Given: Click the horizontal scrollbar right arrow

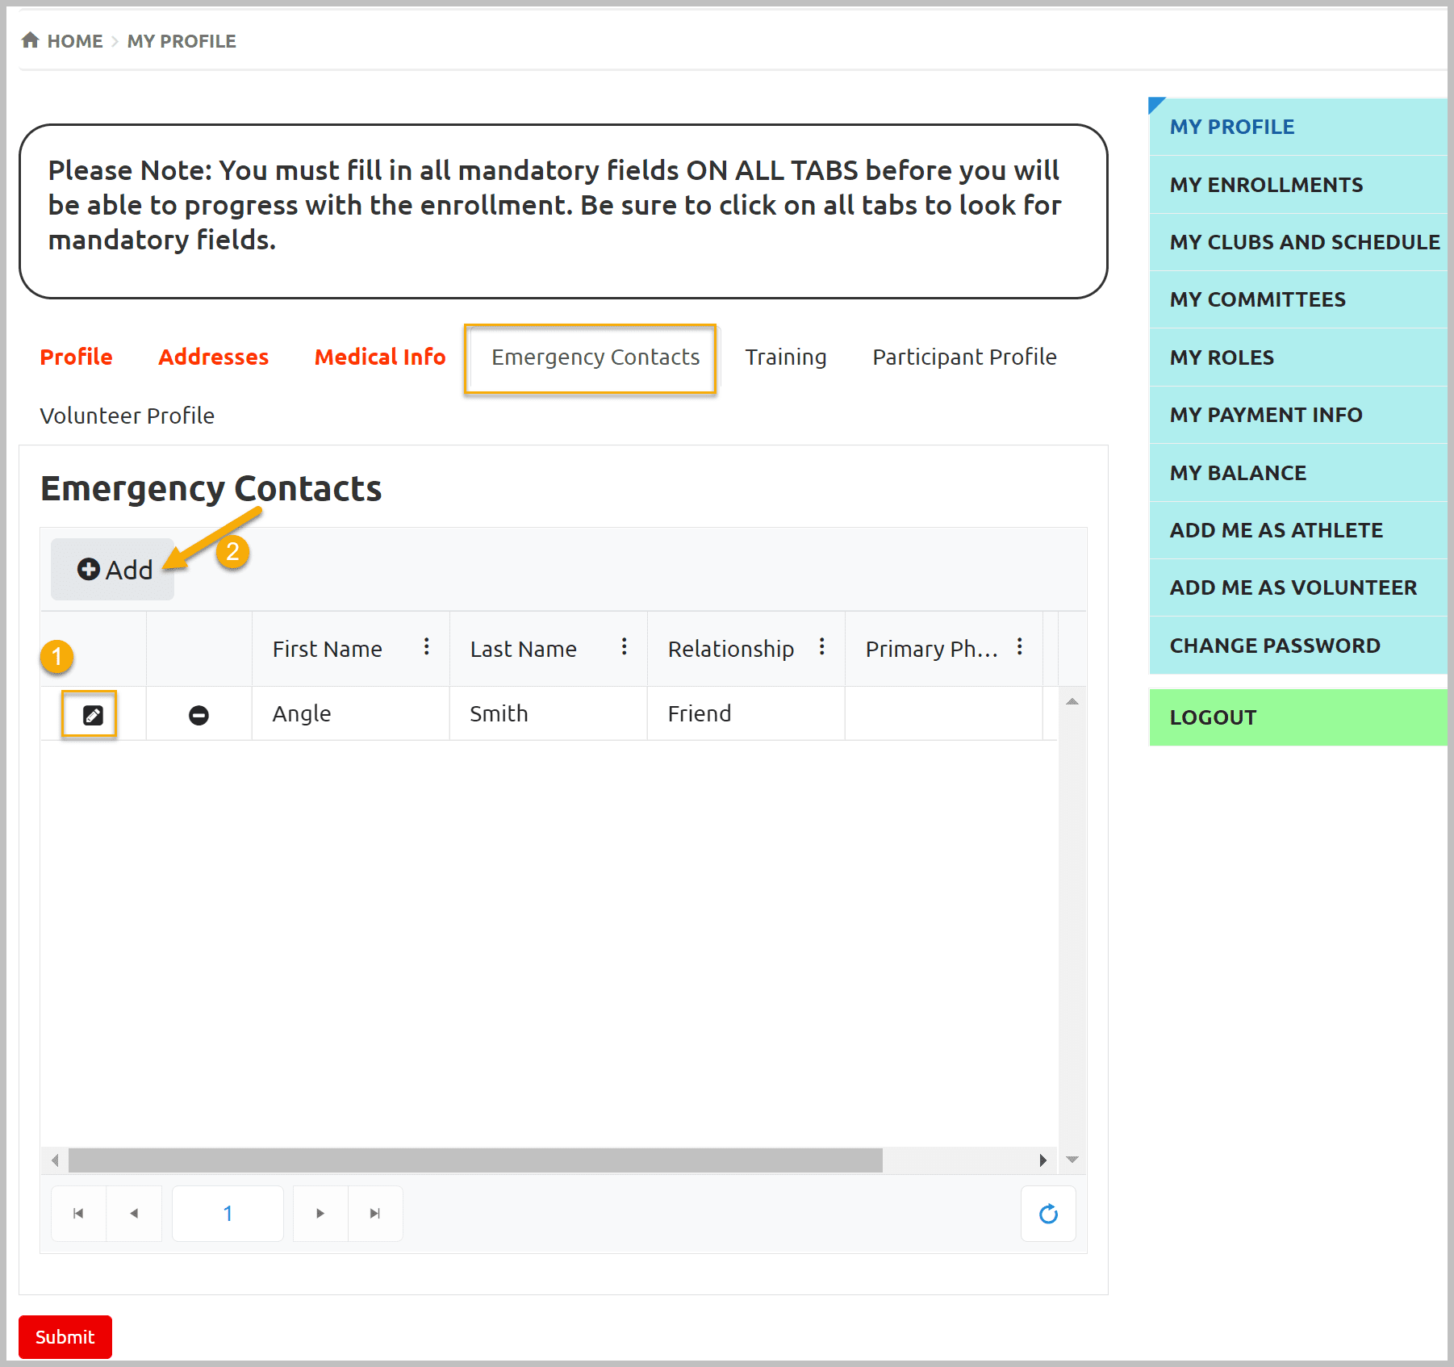Looking at the screenshot, I should click(1042, 1160).
